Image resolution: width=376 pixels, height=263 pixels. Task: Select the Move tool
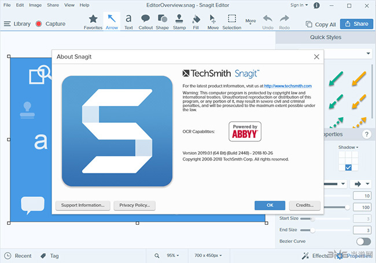[213, 22]
